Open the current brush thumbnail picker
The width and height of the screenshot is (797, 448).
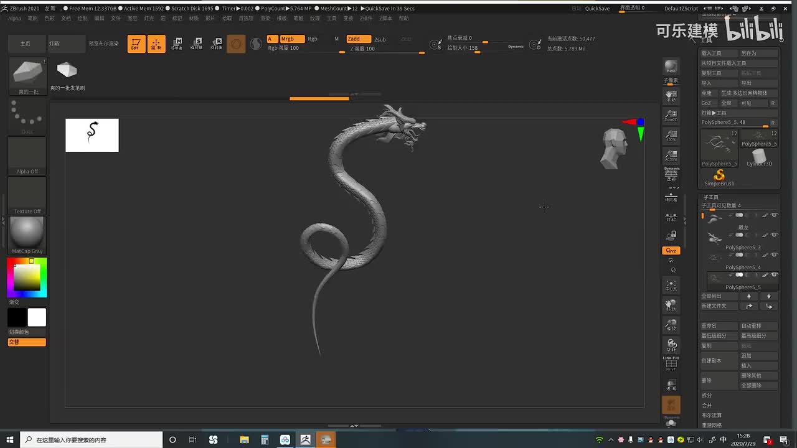pyautogui.click(x=27, y=76)
